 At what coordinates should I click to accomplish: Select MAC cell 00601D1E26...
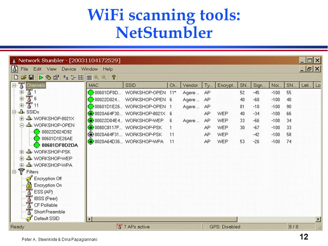(109, 107)
